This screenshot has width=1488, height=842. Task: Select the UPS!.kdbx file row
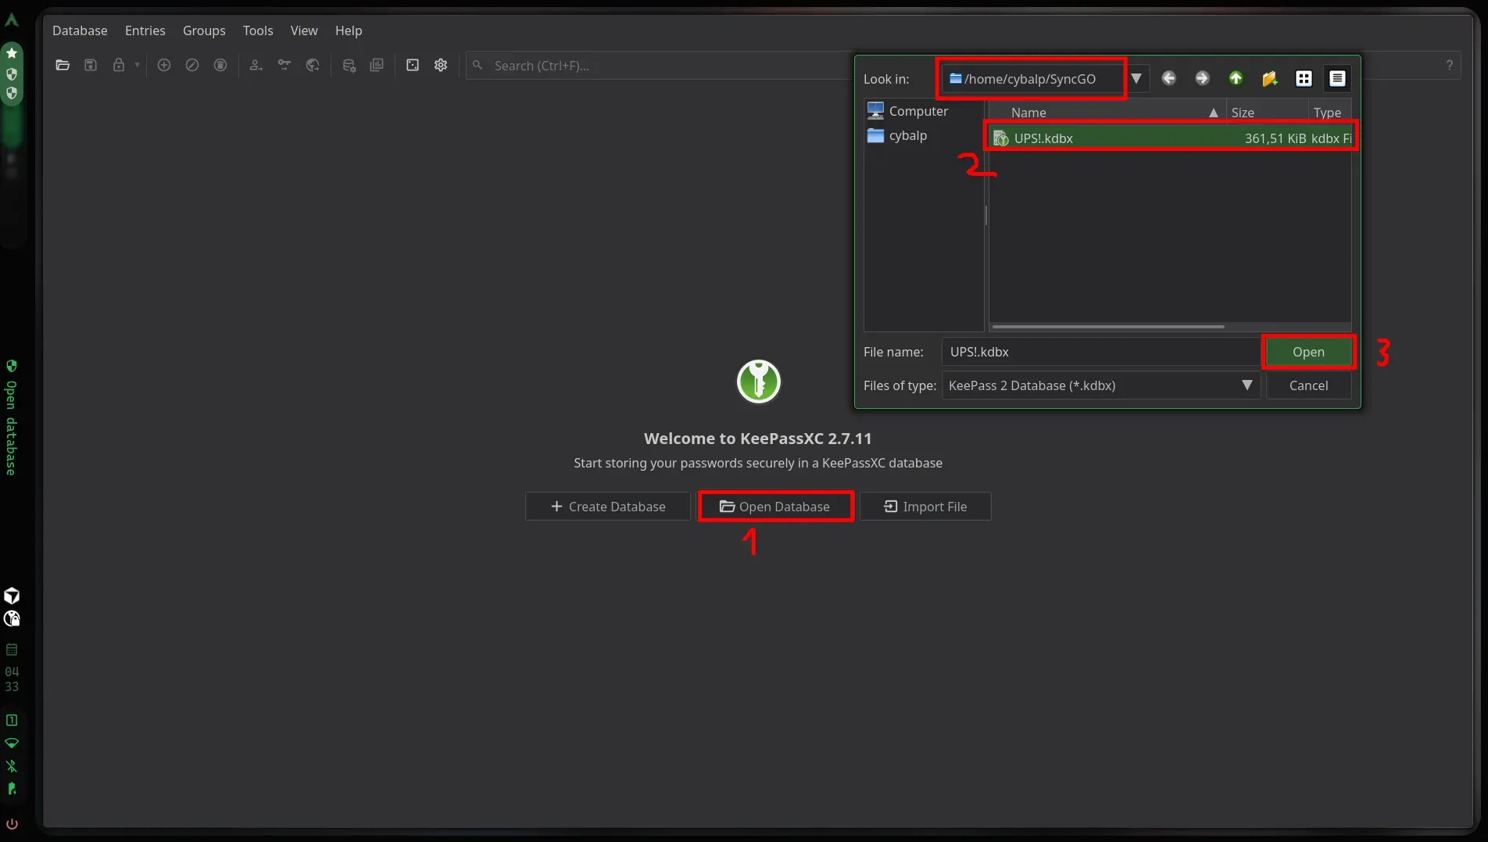[x=1171, y=138]
